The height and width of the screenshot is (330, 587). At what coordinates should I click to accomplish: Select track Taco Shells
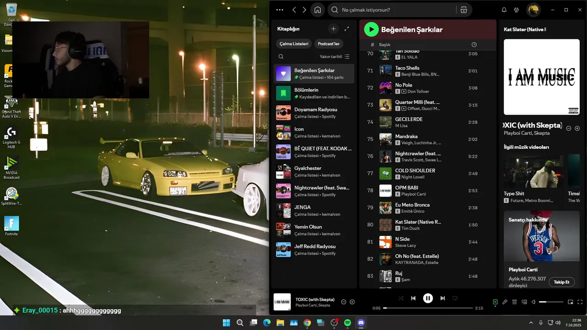tap(427, 71)
